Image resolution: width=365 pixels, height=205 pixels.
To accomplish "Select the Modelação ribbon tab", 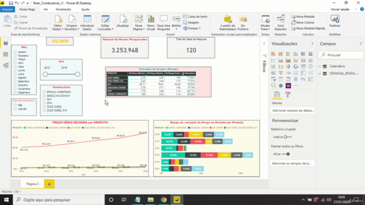I will coord(63,9).
